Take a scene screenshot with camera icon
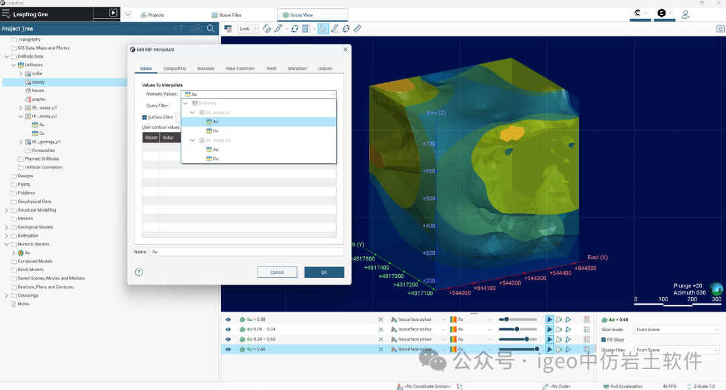The height and width of the screenshot is (390, 726). click(x=720, y=29)
